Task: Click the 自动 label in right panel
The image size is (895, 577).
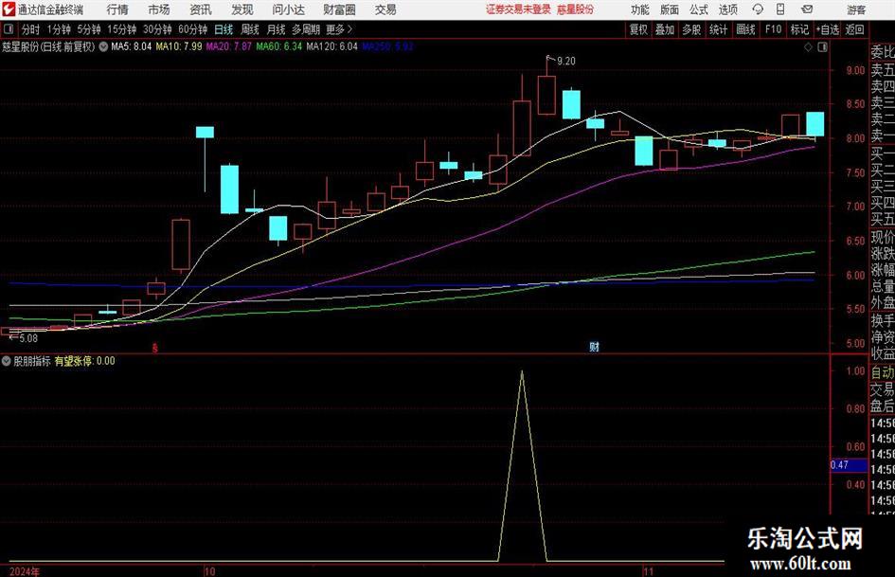Action: click(883, 372)
